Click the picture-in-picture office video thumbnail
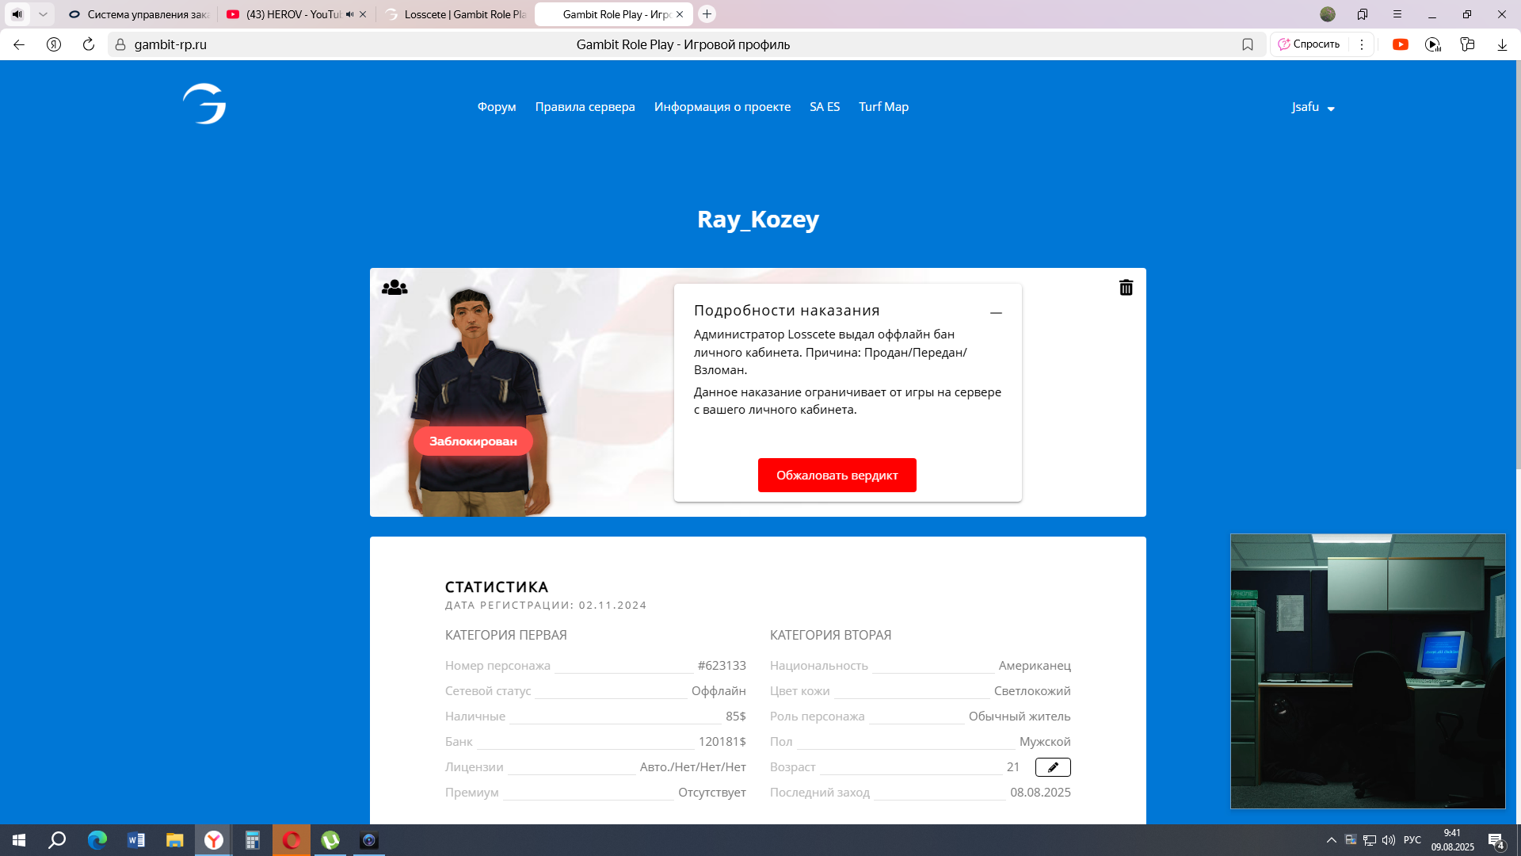 [1367, 671]
